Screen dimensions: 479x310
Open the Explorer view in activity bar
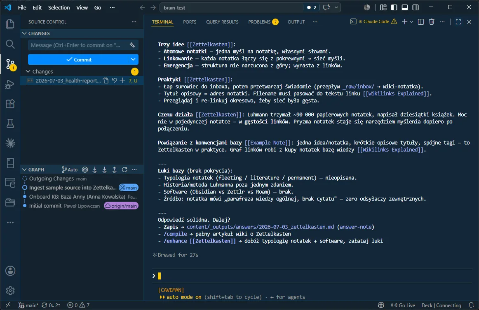tap(10, 24)
